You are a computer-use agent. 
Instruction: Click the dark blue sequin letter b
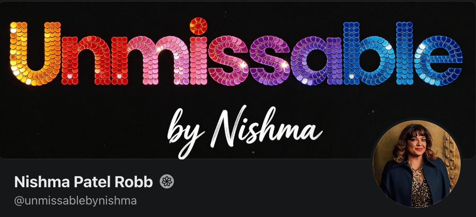coord(368,53)
